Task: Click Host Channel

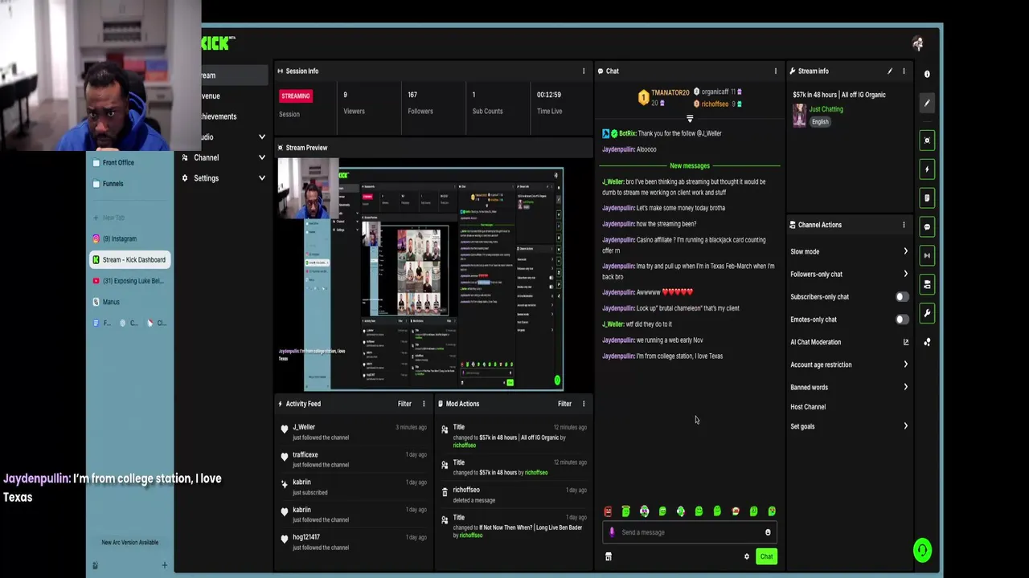Action: pyautogui.click(x=808, y=407)
